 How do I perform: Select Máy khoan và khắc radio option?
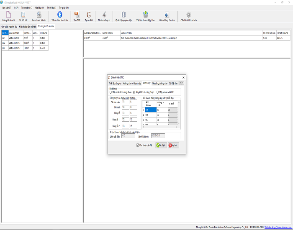[157, 92]
